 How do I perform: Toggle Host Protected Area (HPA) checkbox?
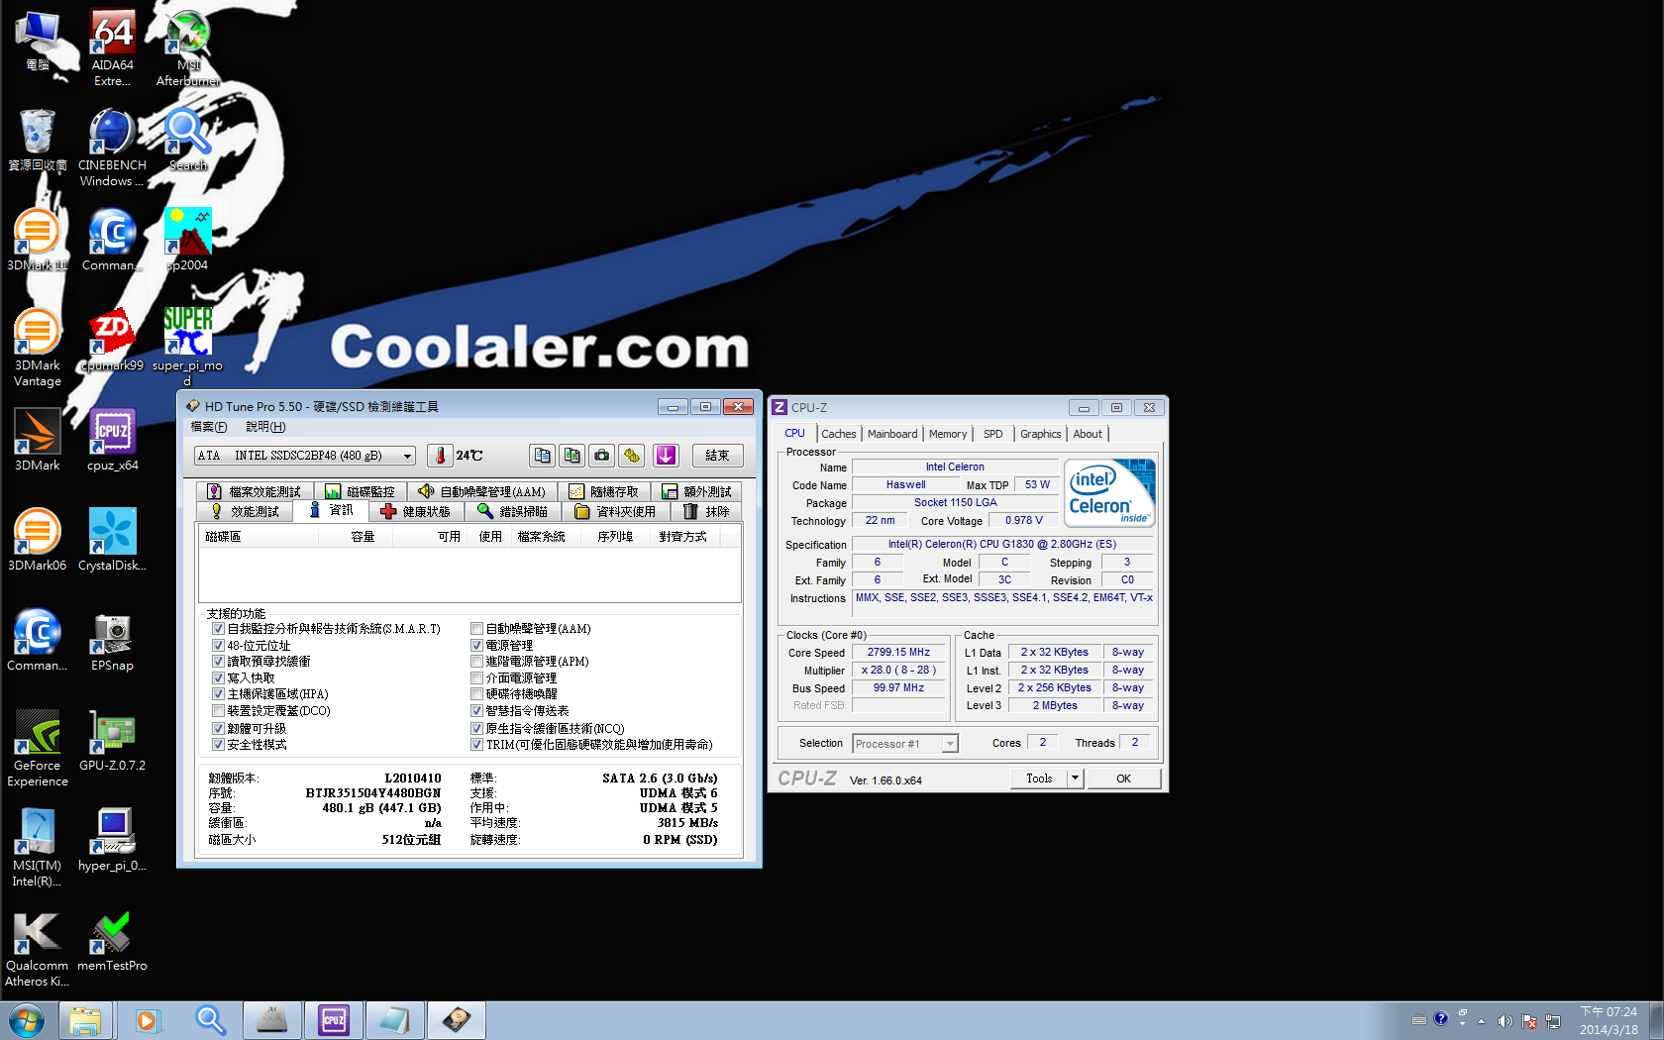218,694
